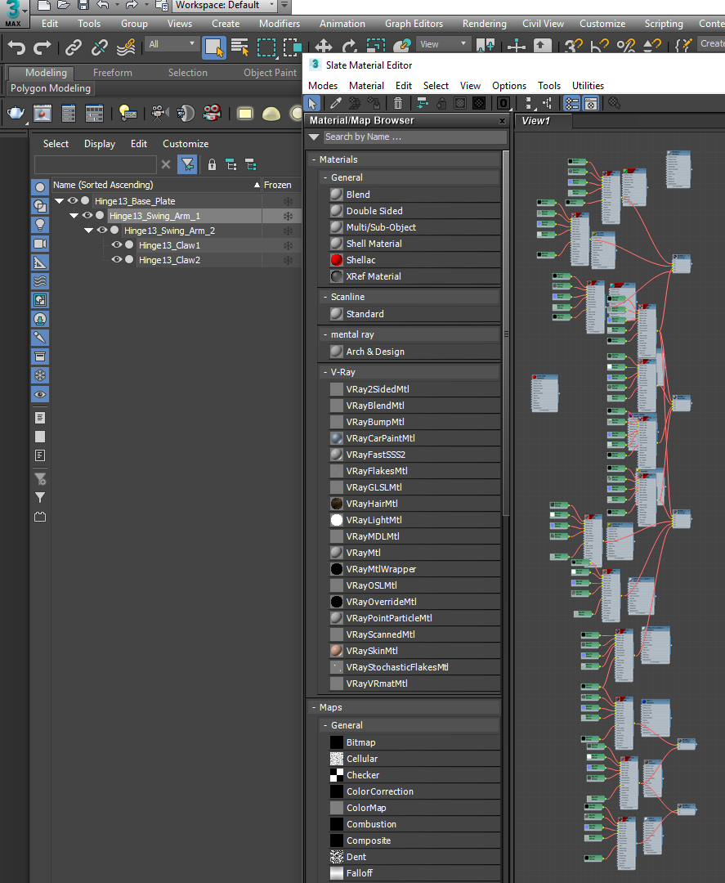This screenshot has height=883, width=725.
Task: Show helpers filter in Scene Explorer
Action: click(40, 262)
